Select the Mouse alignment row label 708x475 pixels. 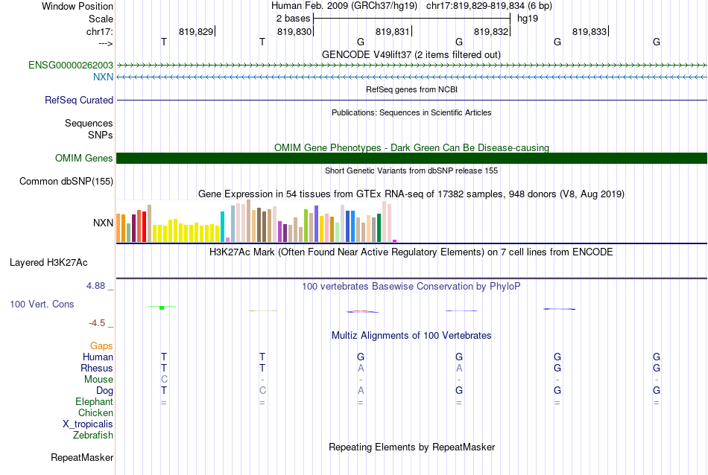click(x=98, y=380)
